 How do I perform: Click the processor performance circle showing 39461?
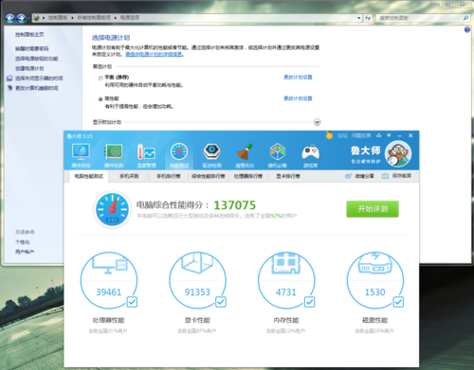tap(109, 280)
